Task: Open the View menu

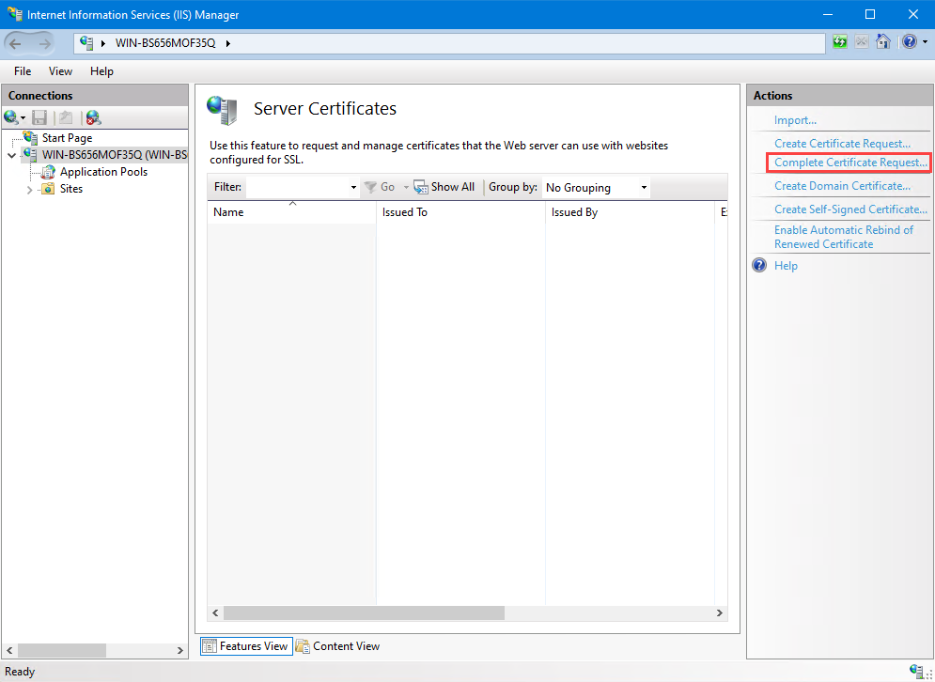Action: click(x=60, y=71)
